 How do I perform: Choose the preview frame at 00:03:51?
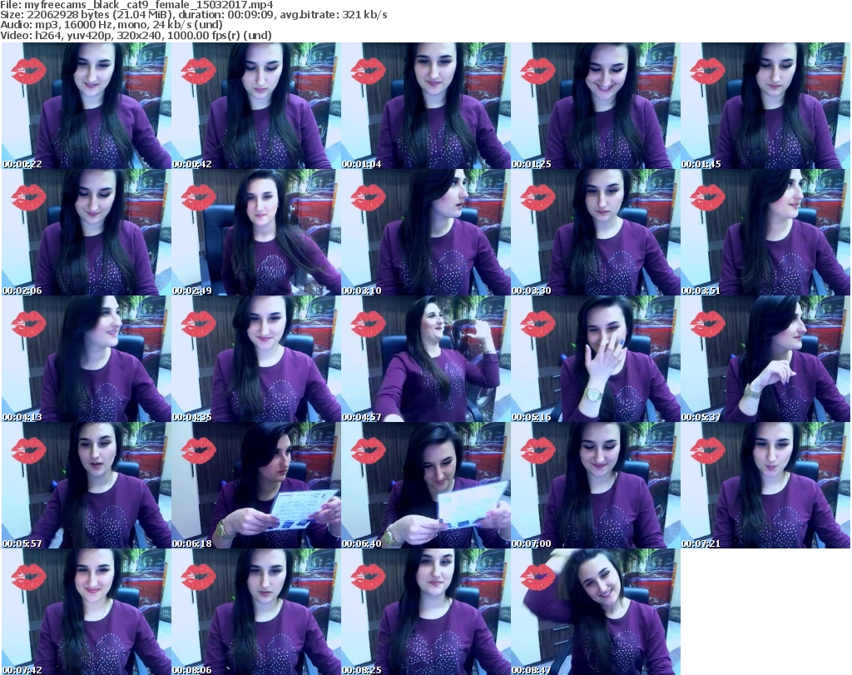point(765,232)
